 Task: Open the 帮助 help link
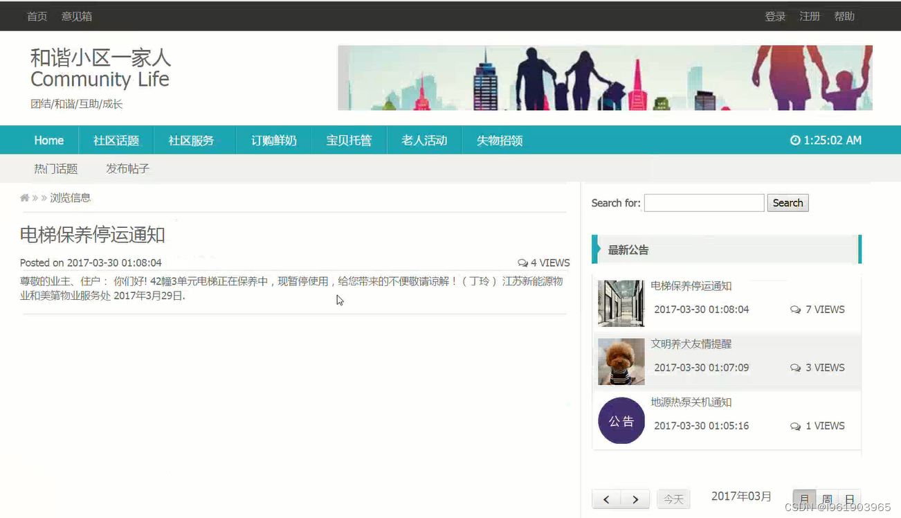pyautogui.click(x=844, y=17)
